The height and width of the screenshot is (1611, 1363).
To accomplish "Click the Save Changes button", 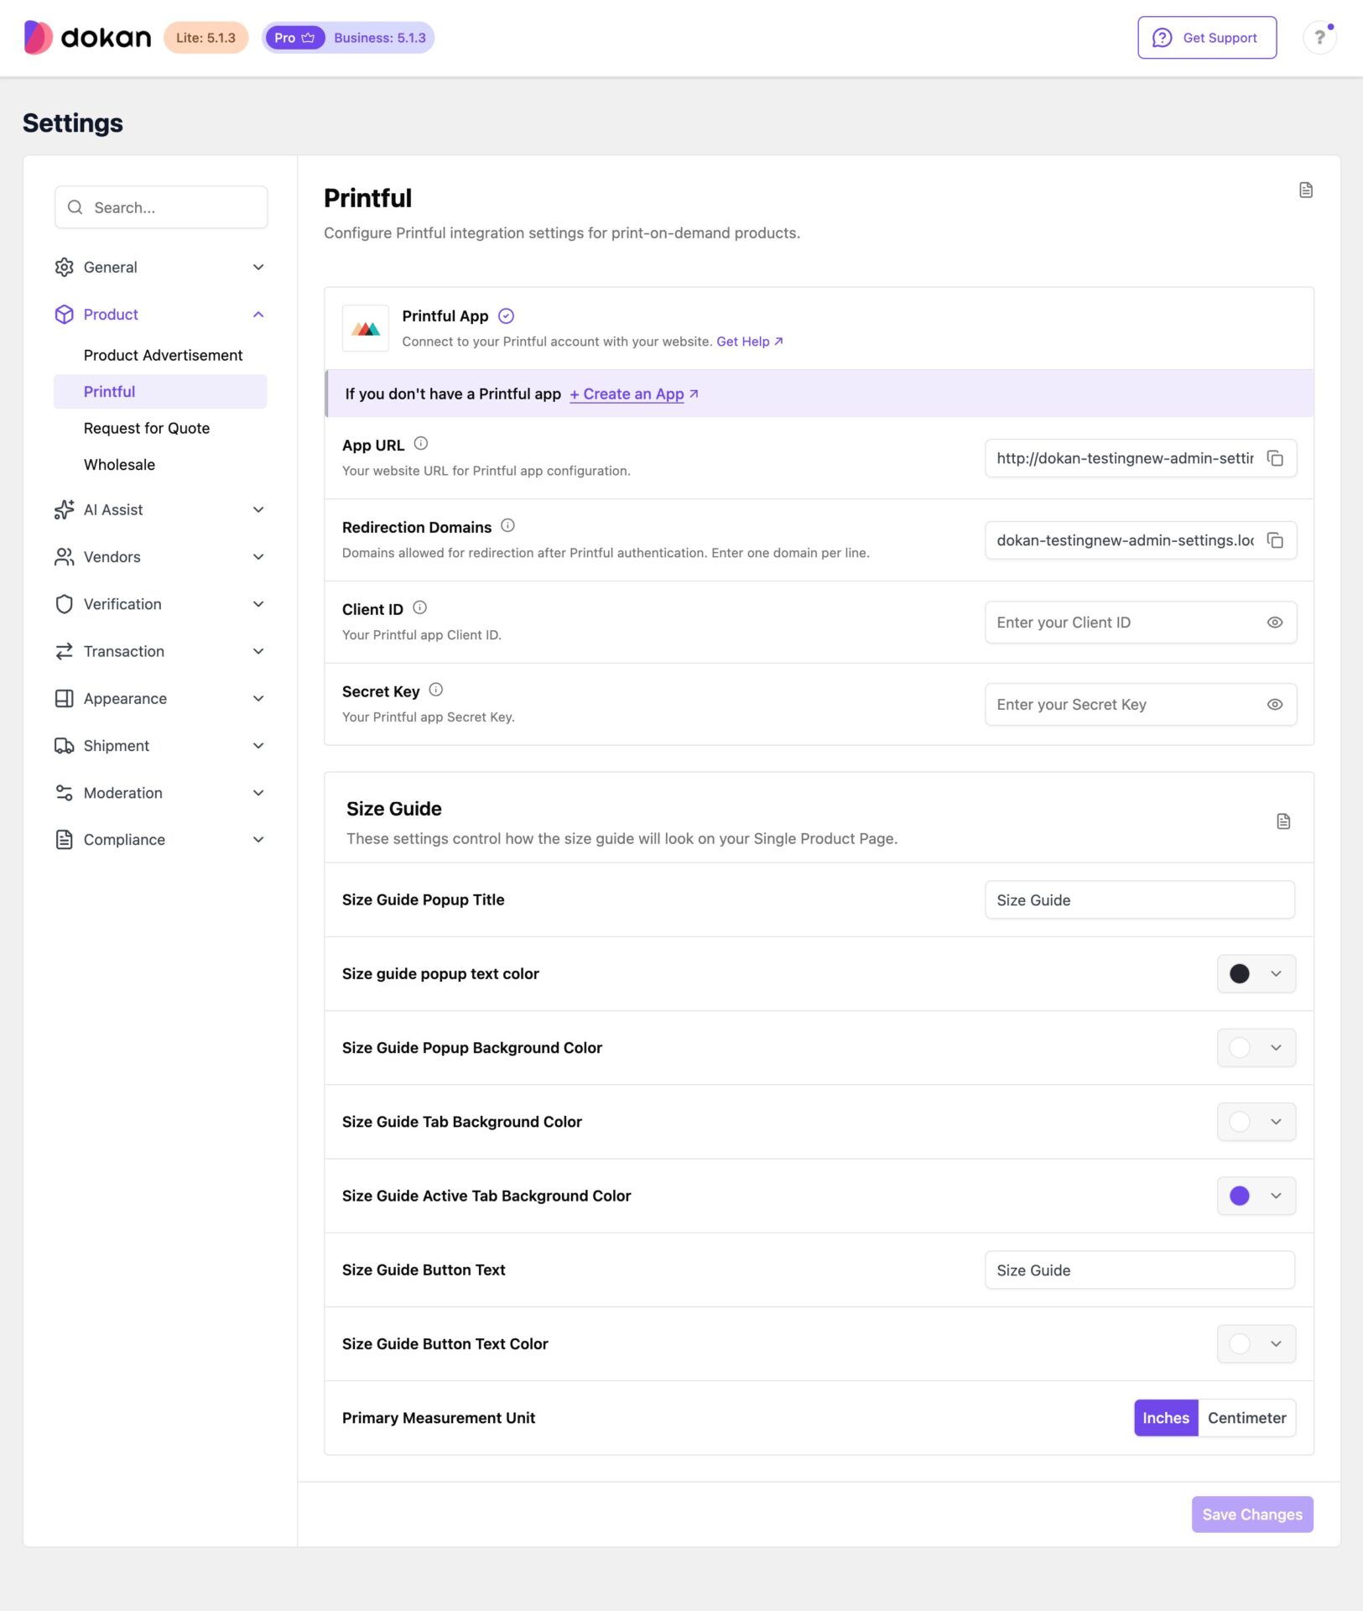I will click(1252, 1515).
